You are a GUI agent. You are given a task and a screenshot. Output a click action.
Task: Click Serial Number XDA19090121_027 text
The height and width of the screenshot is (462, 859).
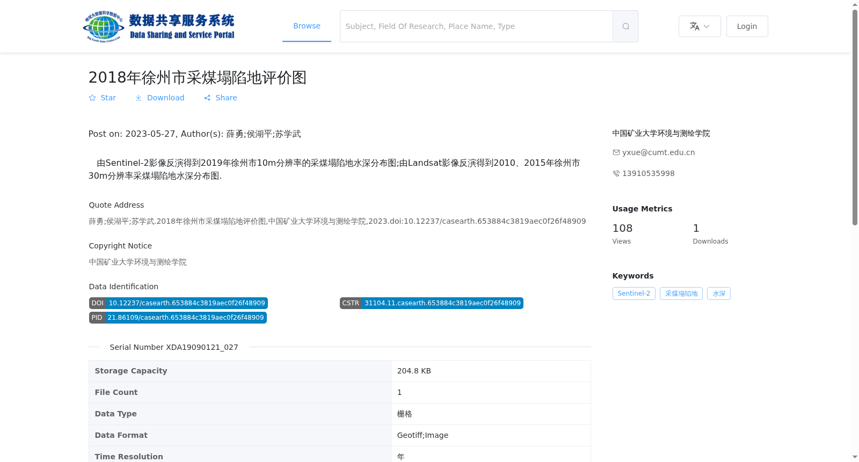[x=174, y=347]
